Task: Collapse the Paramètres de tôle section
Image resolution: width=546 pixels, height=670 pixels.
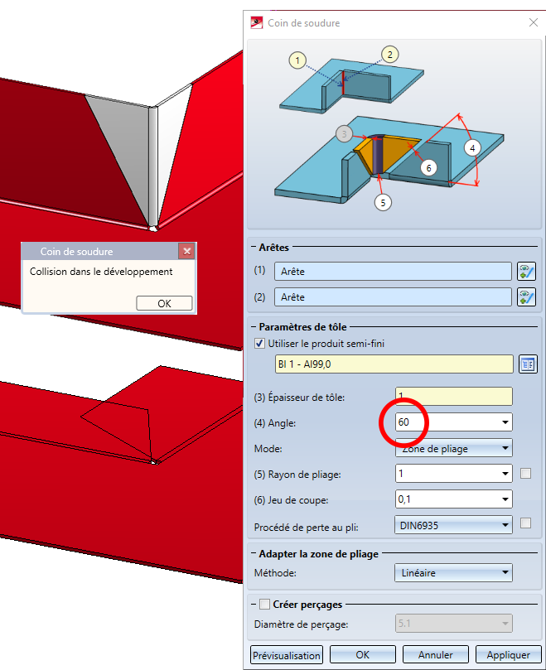Action: click(254, 327)
